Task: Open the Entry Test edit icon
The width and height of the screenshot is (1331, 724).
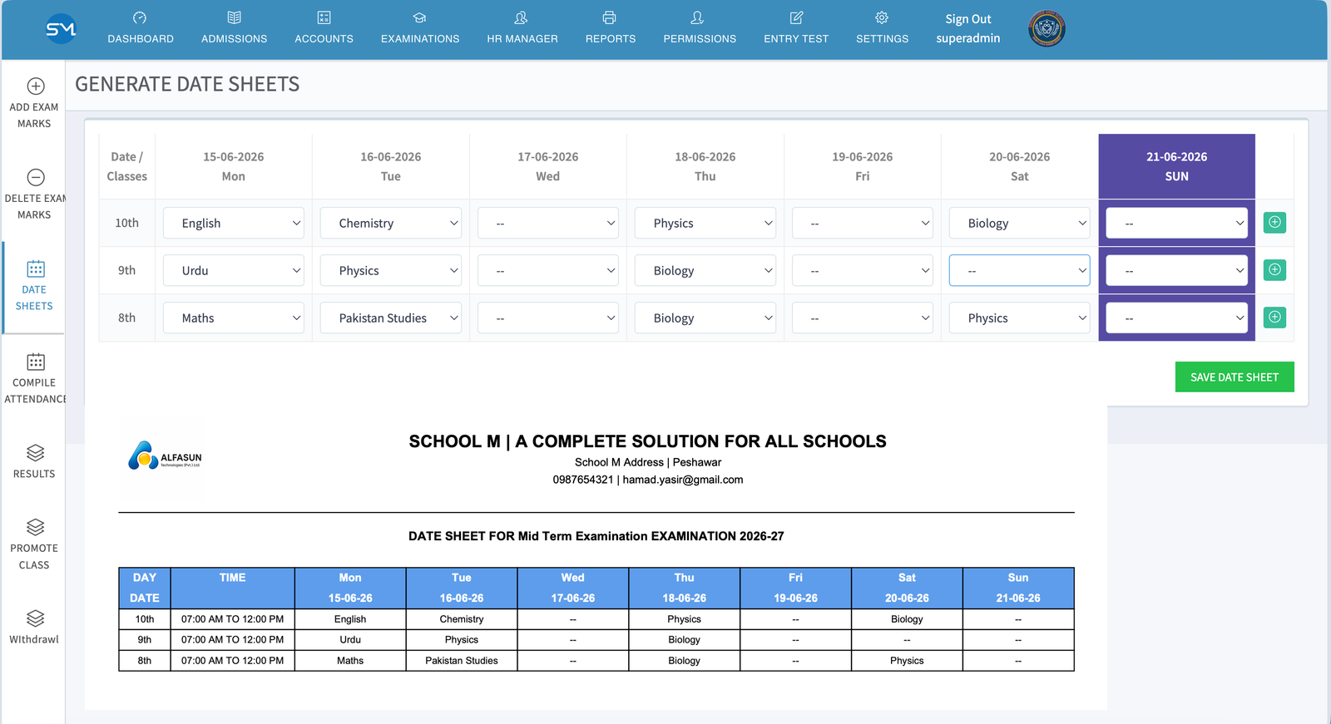Action: [796, 17]
